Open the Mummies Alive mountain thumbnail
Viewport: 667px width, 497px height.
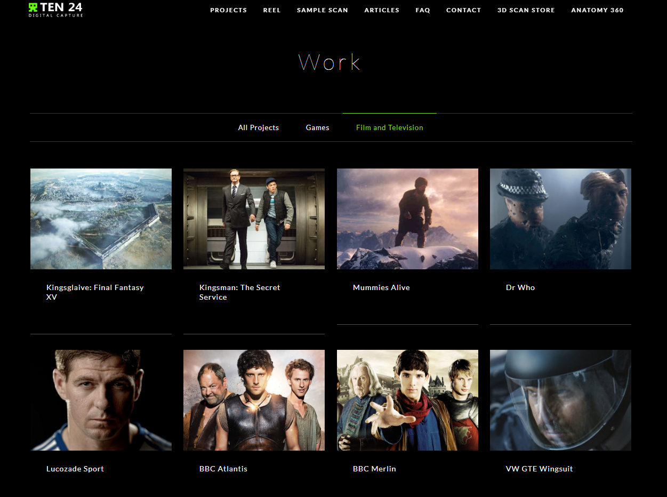[407, 219]
